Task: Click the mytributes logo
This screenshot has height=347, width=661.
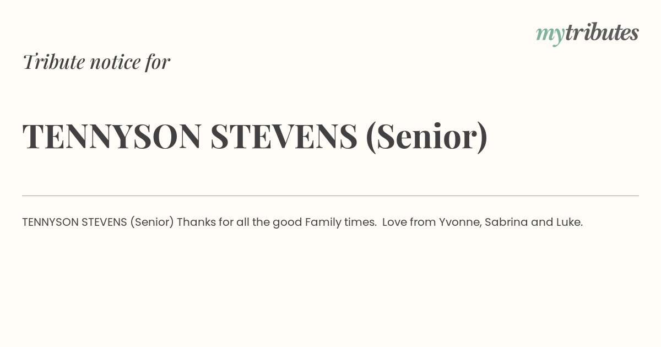Action: (587, 34)
